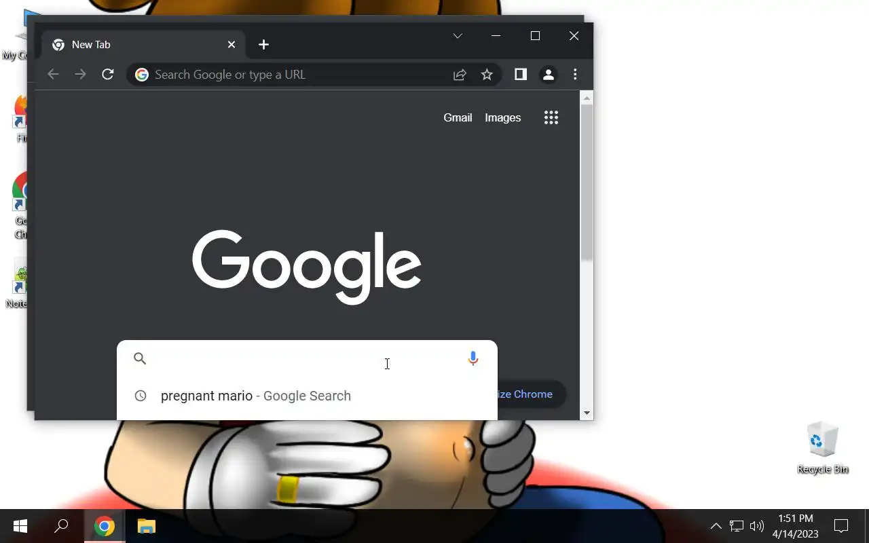Open the notification center icon

click(841, 526)
